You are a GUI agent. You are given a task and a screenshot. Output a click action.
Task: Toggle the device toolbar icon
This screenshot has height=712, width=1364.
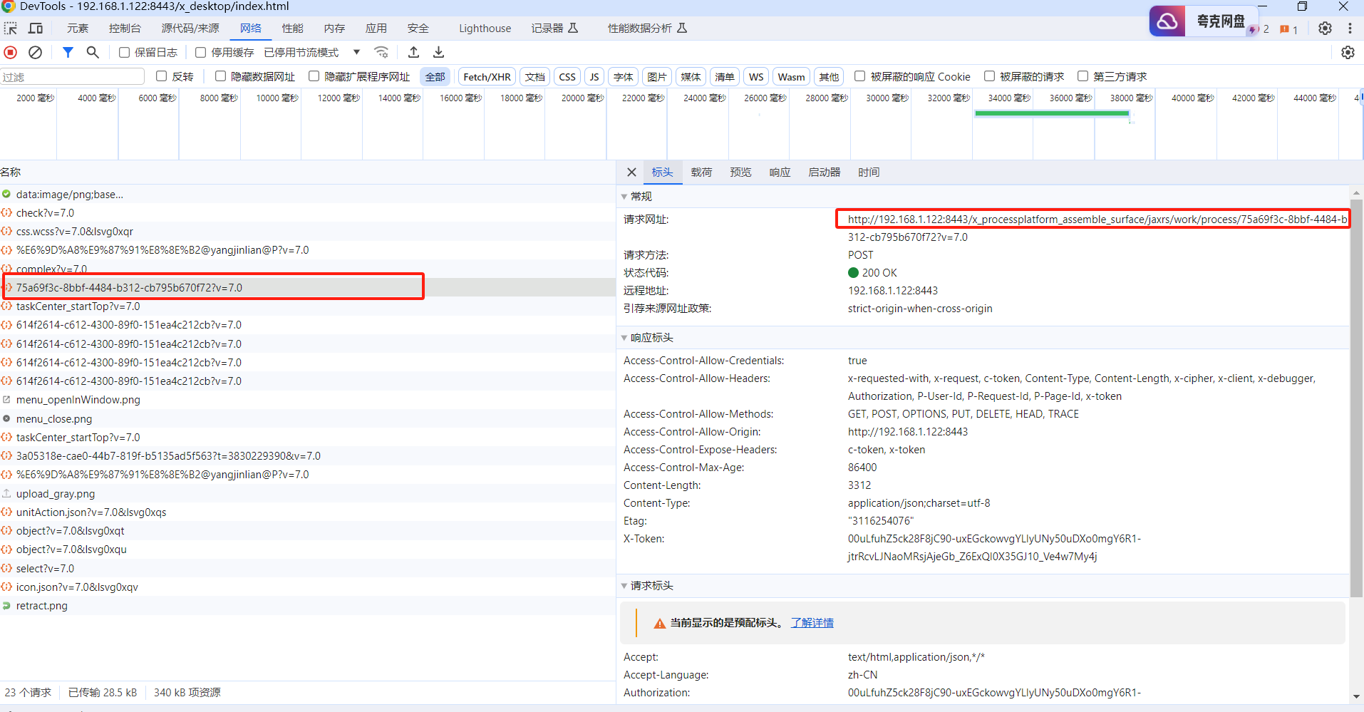35,29
